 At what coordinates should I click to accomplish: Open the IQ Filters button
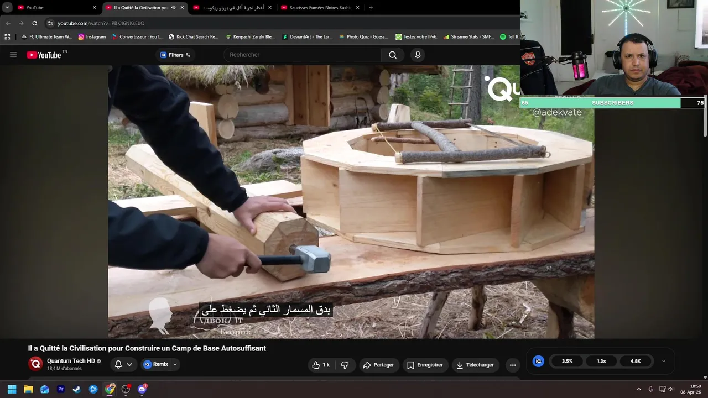point(175,55)
